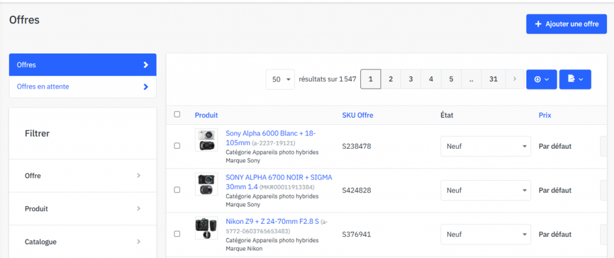Switch to Offres en attente tab
This screenshot has height=258, width=614.
point(83,87)
